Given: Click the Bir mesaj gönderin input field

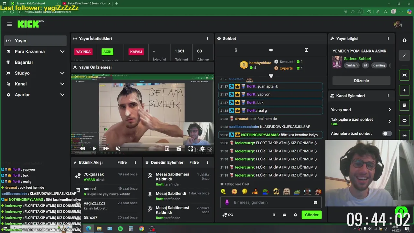Looking at the screenshot, I should tap(271, 202).
